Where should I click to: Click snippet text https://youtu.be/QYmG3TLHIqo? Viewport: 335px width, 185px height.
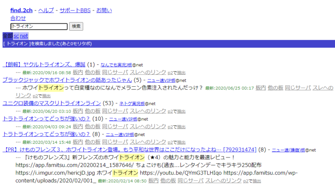181,173
